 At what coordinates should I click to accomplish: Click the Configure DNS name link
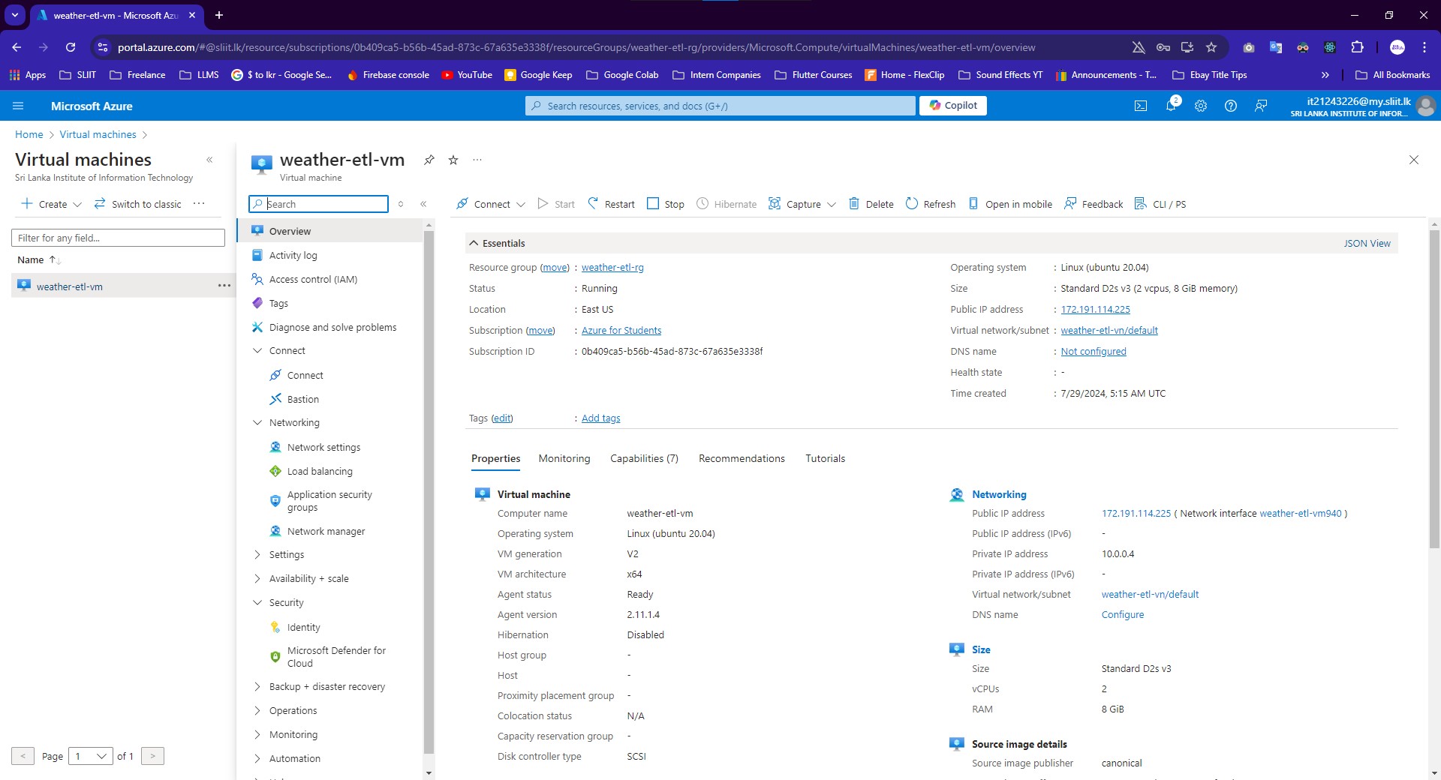point(1123,614)
